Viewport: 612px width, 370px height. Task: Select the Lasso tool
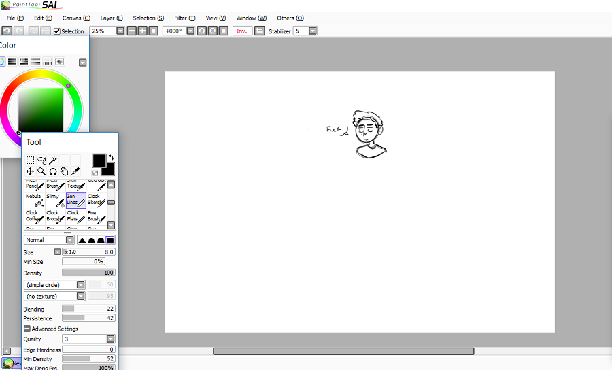click(x=41, y=161)
